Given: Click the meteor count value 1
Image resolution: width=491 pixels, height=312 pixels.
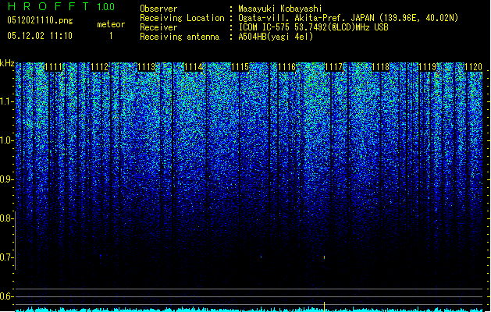Looking at the screenshot, I should 111,36.
